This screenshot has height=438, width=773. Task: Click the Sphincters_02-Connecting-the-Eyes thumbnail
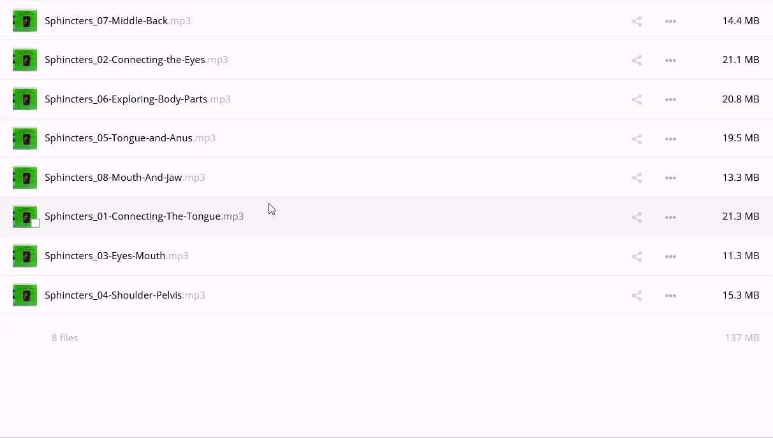[25, 60]
